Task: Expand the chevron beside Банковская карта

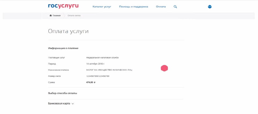Action: click(73, 104)
